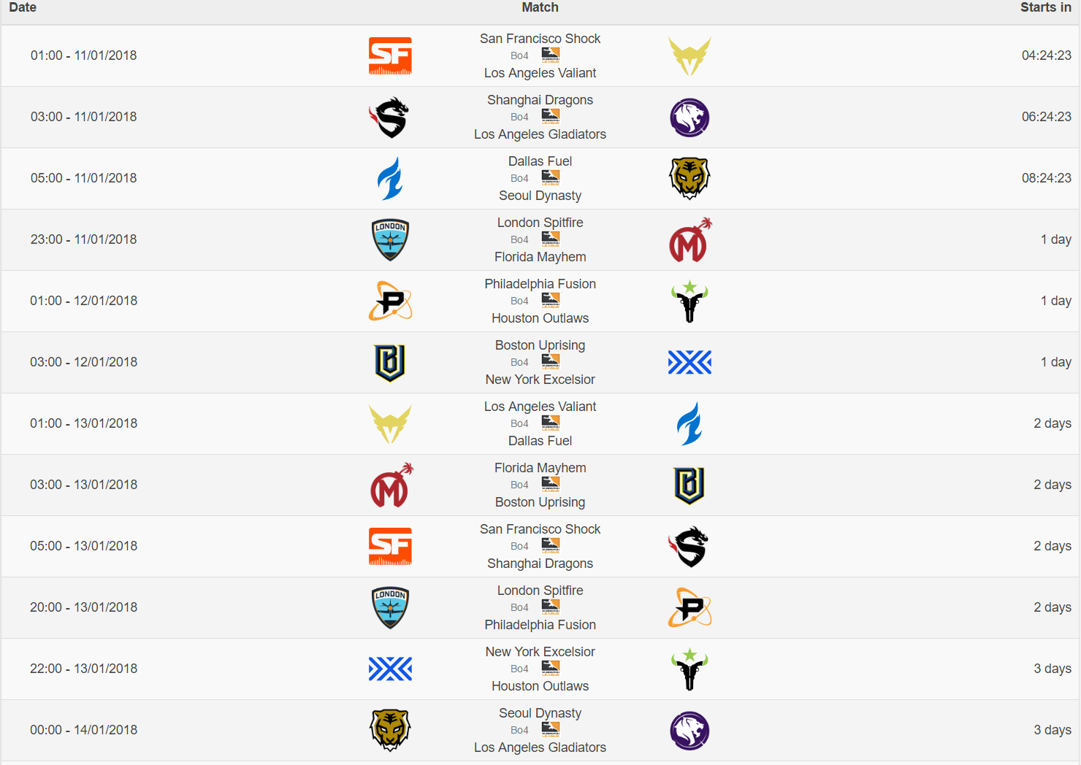
Task: Click the Houston Outlaws logo at 01:00 - 12/01/2018
Action: point(690,301)
